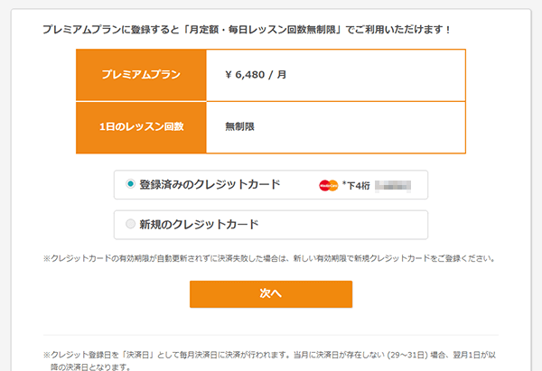Click the orange プレミアムプラン header cell
The image size is (542, 371).
coord(142,75)
